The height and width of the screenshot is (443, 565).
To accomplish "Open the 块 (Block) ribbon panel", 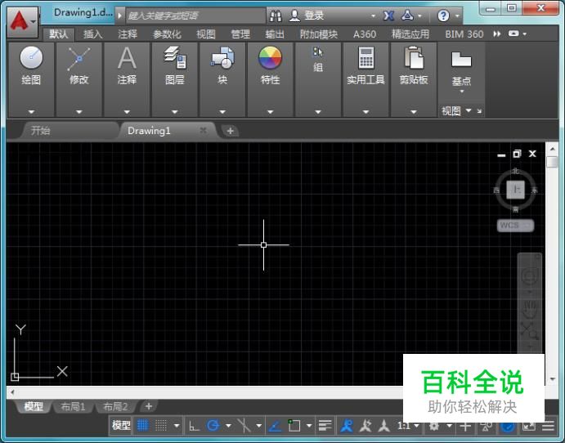I will point(222,65).
